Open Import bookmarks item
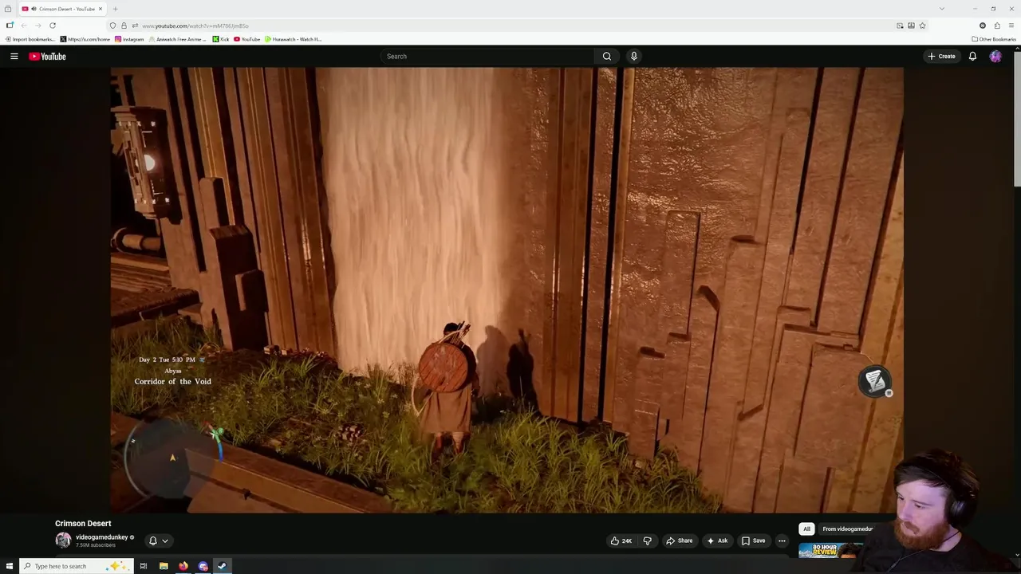 click(x=30, y=39)
